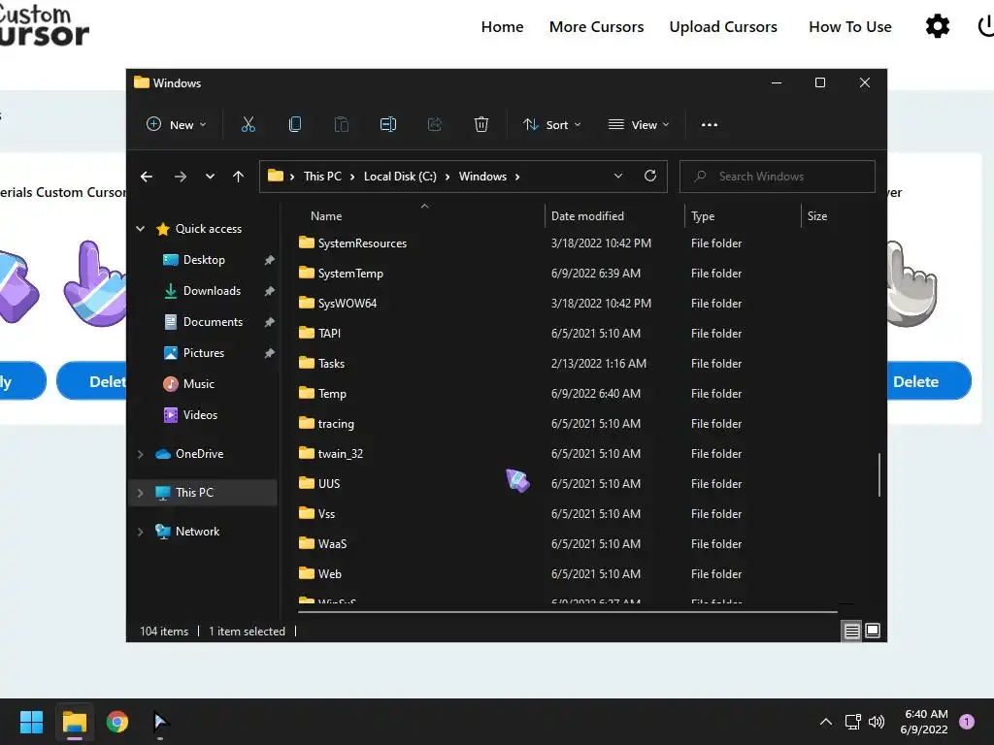Open recent locations dropdown chevron
994x745 pixels.
(x=210, y=177)
